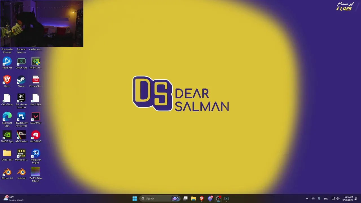Open Discord from the taskbar
Image resolution: width=361 pixels, height=203 pixels.
(210, 198)
